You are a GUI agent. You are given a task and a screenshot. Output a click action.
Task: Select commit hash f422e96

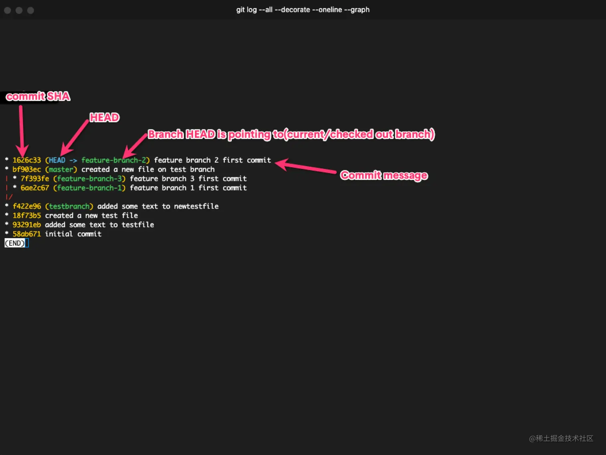click(26, 206)
